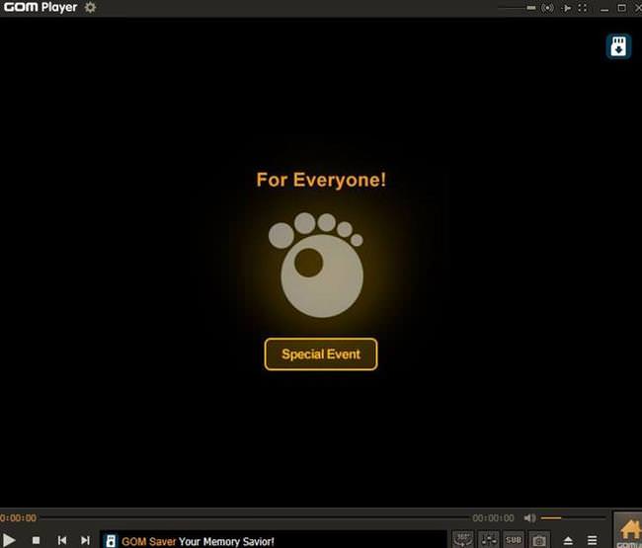The image size is (642, 548).
Task: Skip to the next track
Action: (x=85, y=540)
